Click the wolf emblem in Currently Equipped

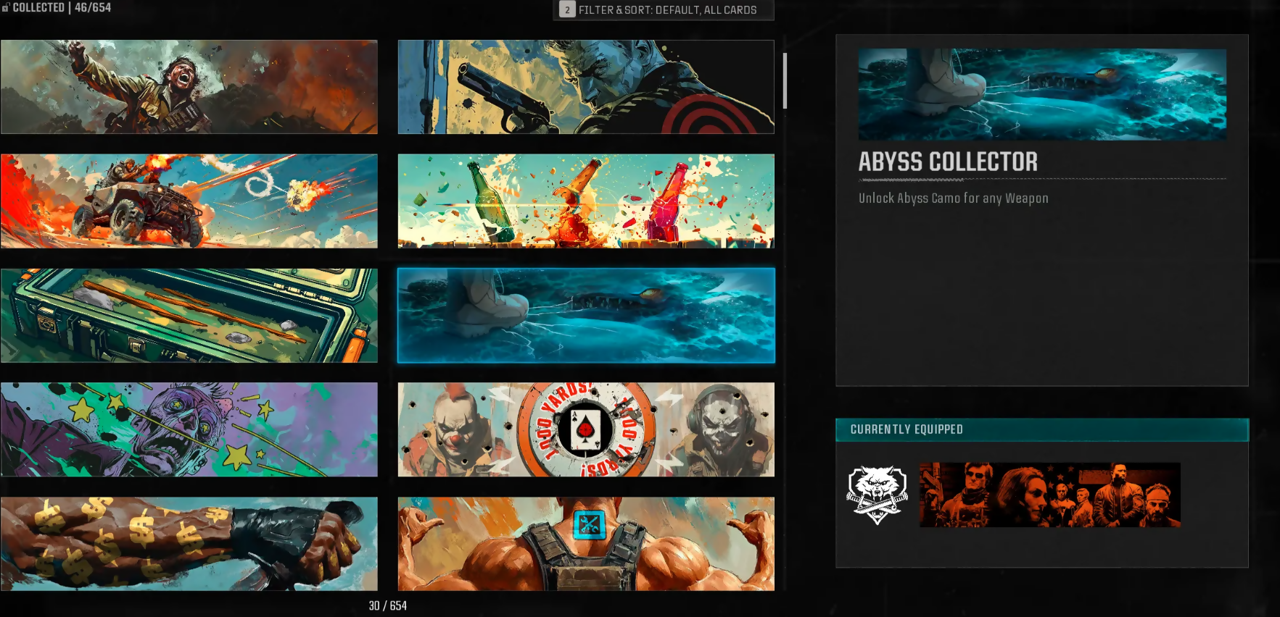877,495
